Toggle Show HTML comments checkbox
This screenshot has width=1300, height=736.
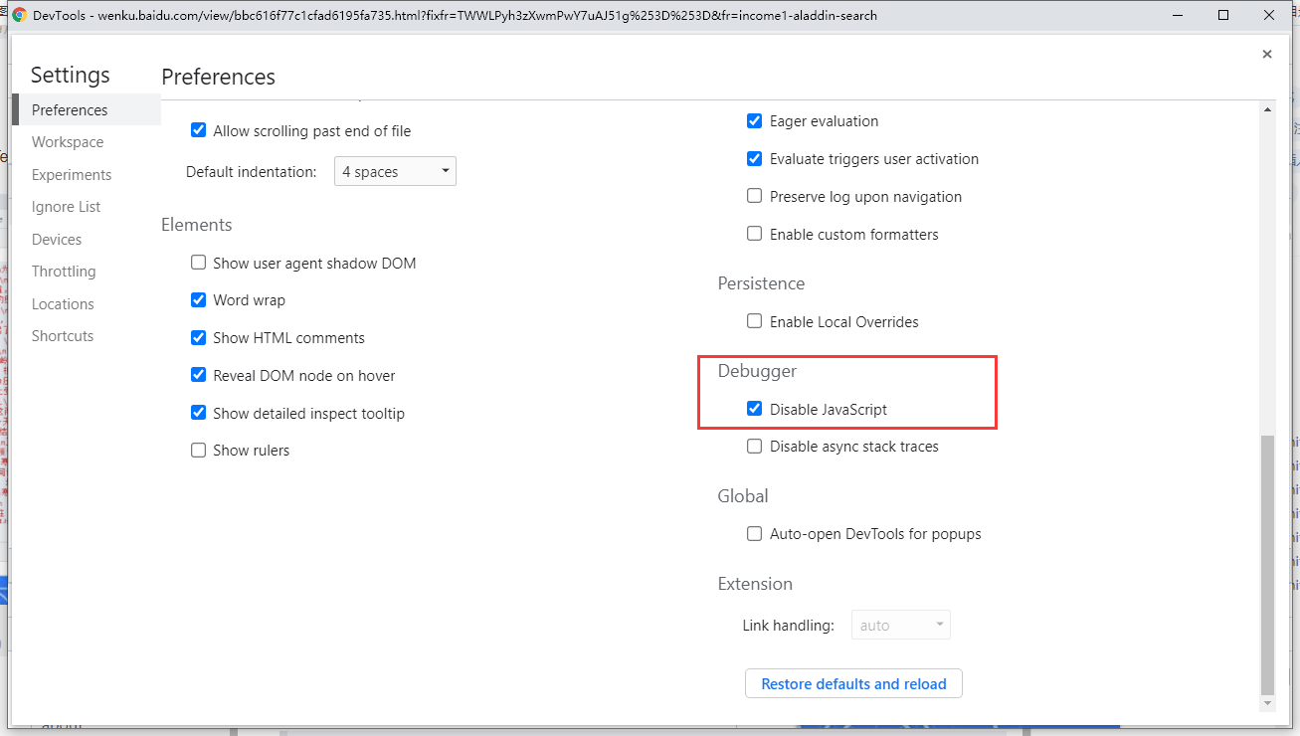tap(198, 337)
